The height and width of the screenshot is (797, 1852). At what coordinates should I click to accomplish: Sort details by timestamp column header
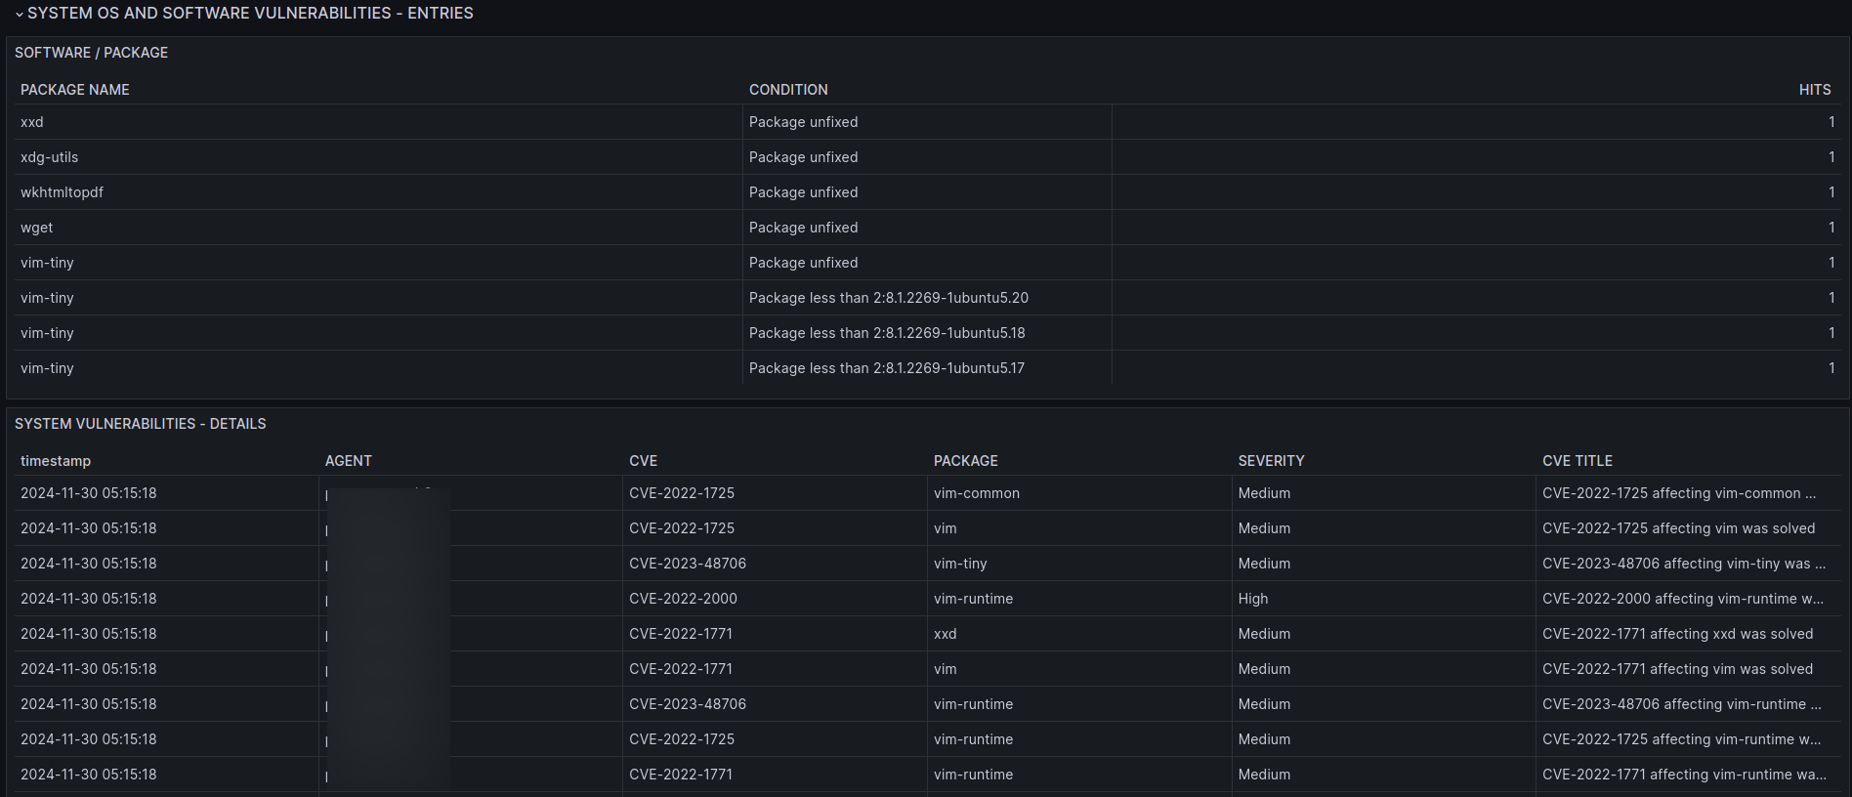pos(56,461)
